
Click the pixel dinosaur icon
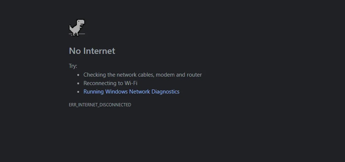click(77, 27)
